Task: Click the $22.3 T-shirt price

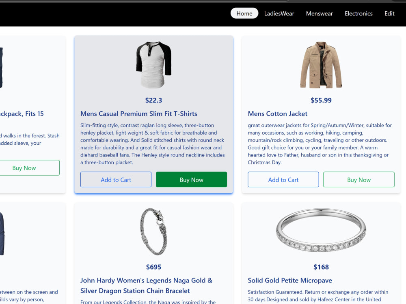Action: [x=153, y=100]
